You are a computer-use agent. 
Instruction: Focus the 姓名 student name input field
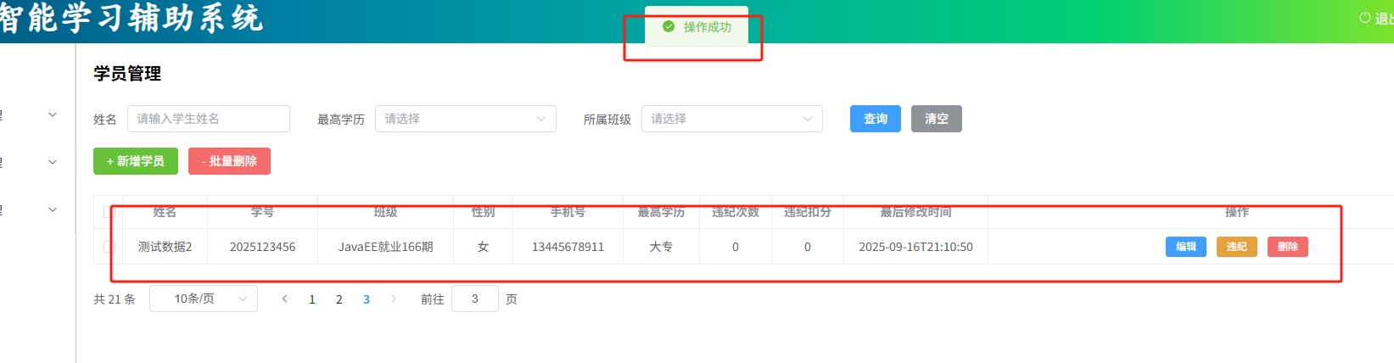209,119
